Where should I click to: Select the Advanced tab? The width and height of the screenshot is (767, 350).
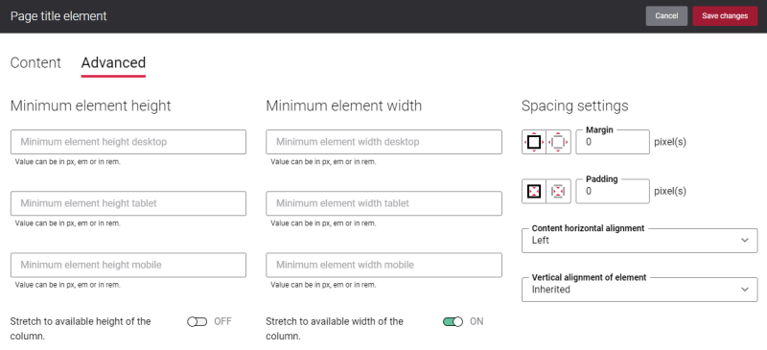(x=113, y=62)
